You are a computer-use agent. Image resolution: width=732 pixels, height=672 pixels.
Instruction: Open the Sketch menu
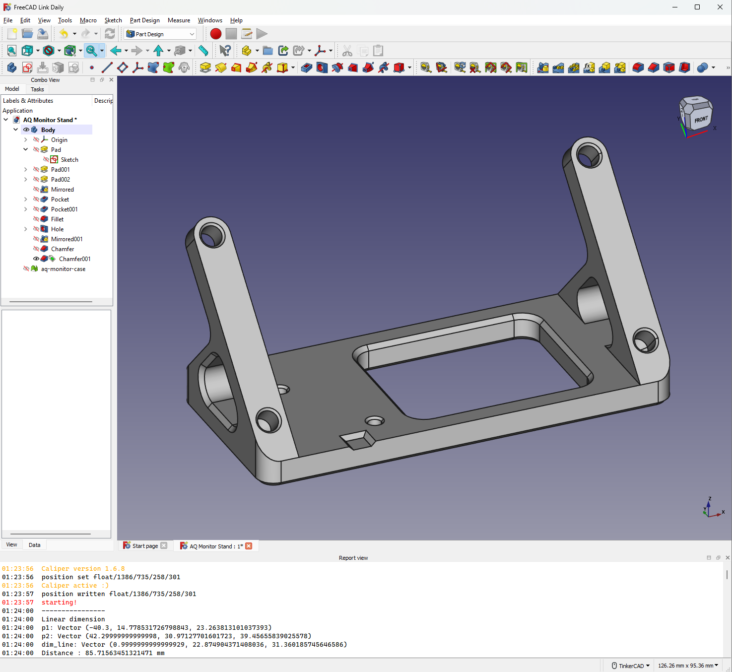[x=113, y=20]
